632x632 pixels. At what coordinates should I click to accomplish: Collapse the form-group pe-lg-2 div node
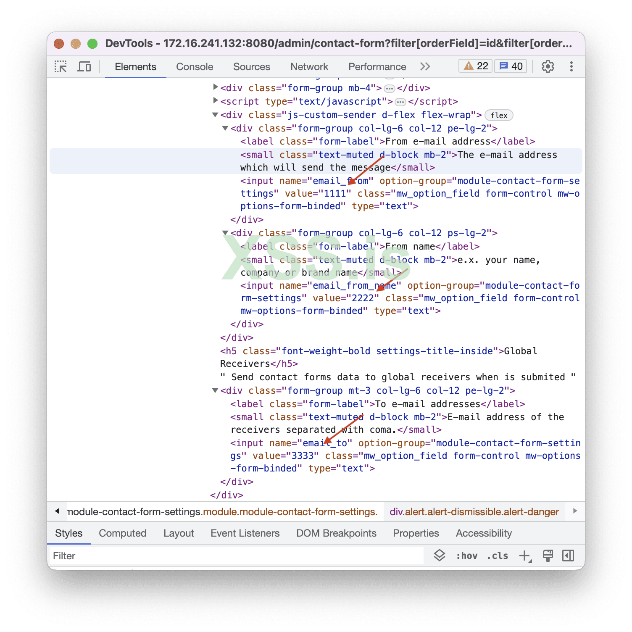[225, 128]
